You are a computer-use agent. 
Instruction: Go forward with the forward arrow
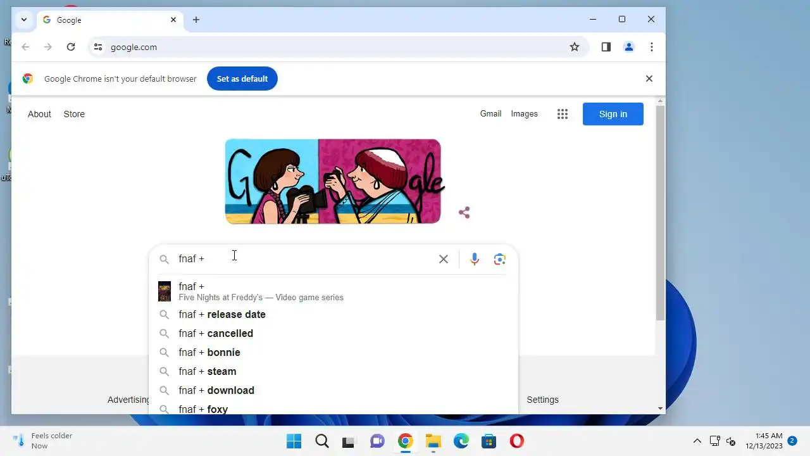point(48,47)
